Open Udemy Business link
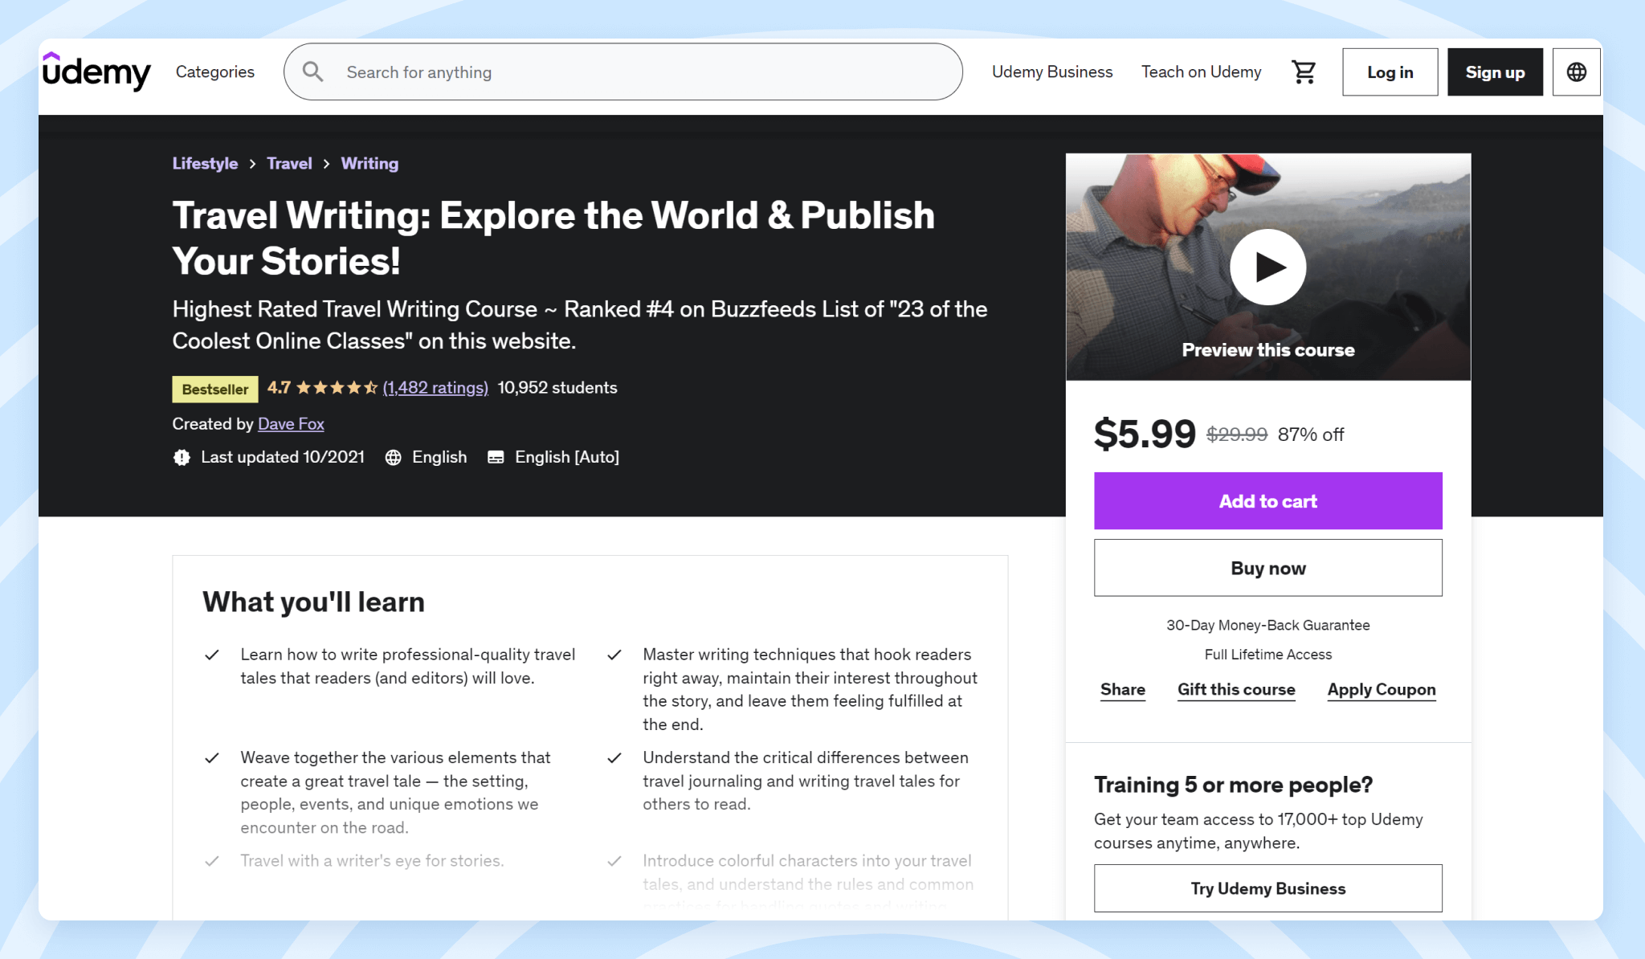This screenshot has height=959, width=1645. (1052, 72)
